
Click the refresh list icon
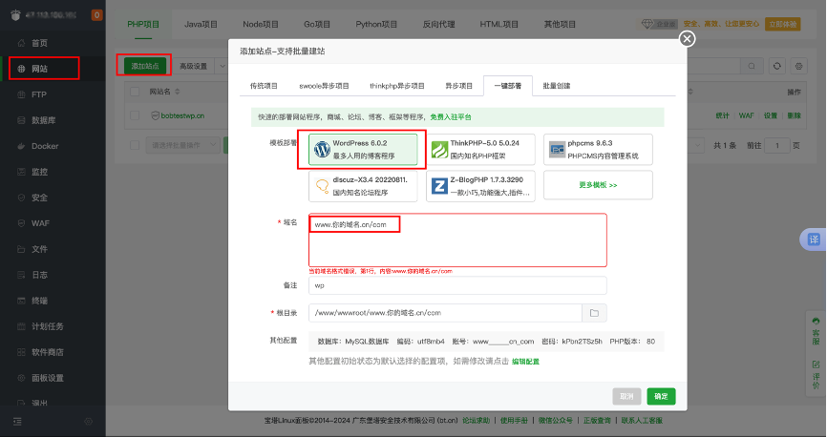coord(777,66)
